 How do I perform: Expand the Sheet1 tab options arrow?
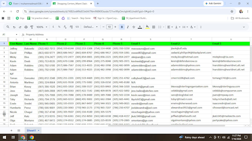click(x=39, y=130)
